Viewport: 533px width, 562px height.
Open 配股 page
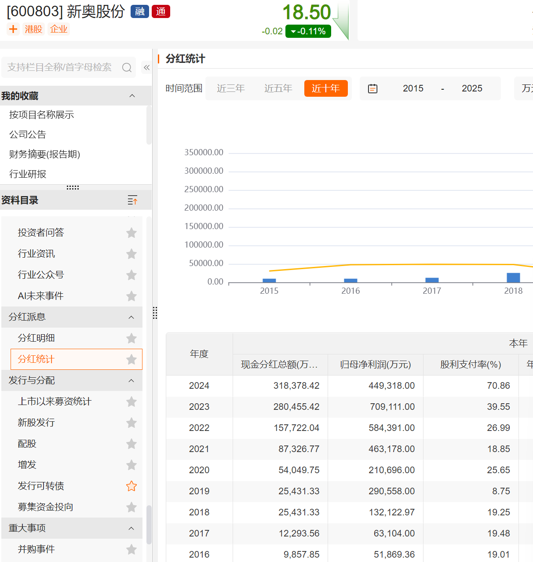27,444
